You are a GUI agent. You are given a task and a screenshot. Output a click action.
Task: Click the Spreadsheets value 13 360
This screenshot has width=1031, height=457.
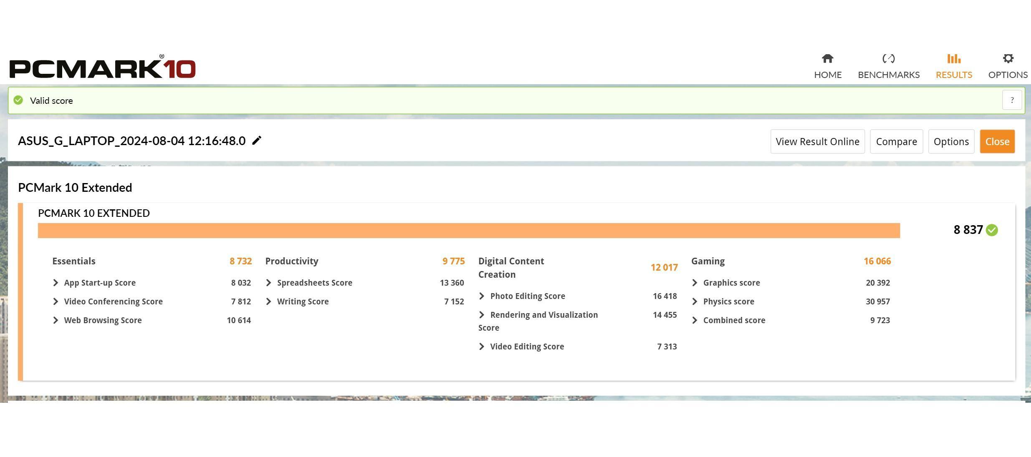[x=452, y=283]
